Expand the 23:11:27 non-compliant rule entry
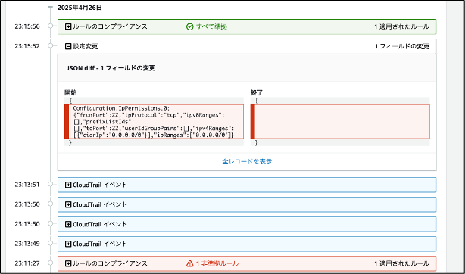This screenshot has height=274, width=465. tap(68, 263)
